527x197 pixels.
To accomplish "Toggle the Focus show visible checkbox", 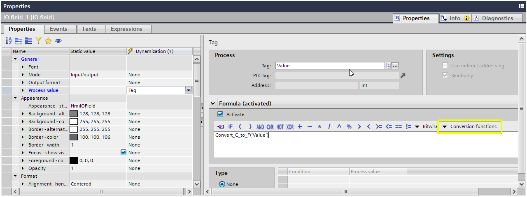I will pyautogui.click(x=124, y=152).
